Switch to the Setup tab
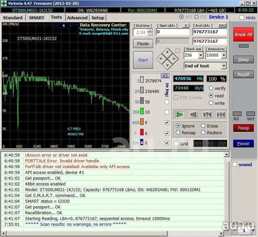 click(x=98, y=18)
